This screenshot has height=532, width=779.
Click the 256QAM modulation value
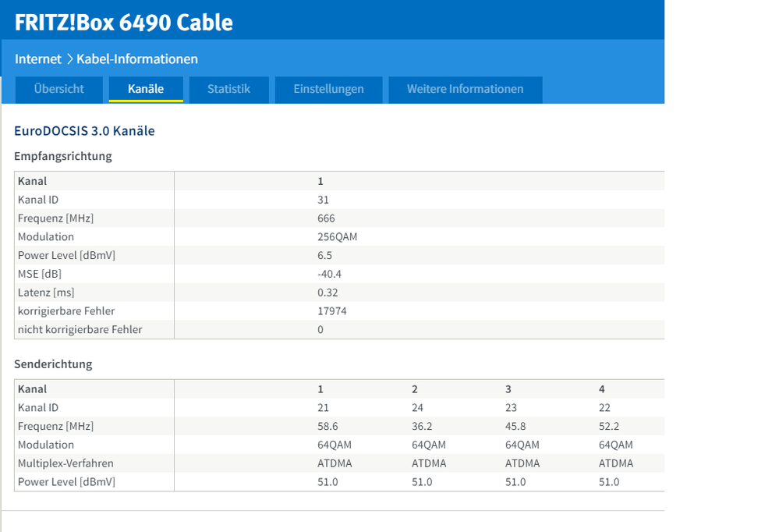coord(338,237)
